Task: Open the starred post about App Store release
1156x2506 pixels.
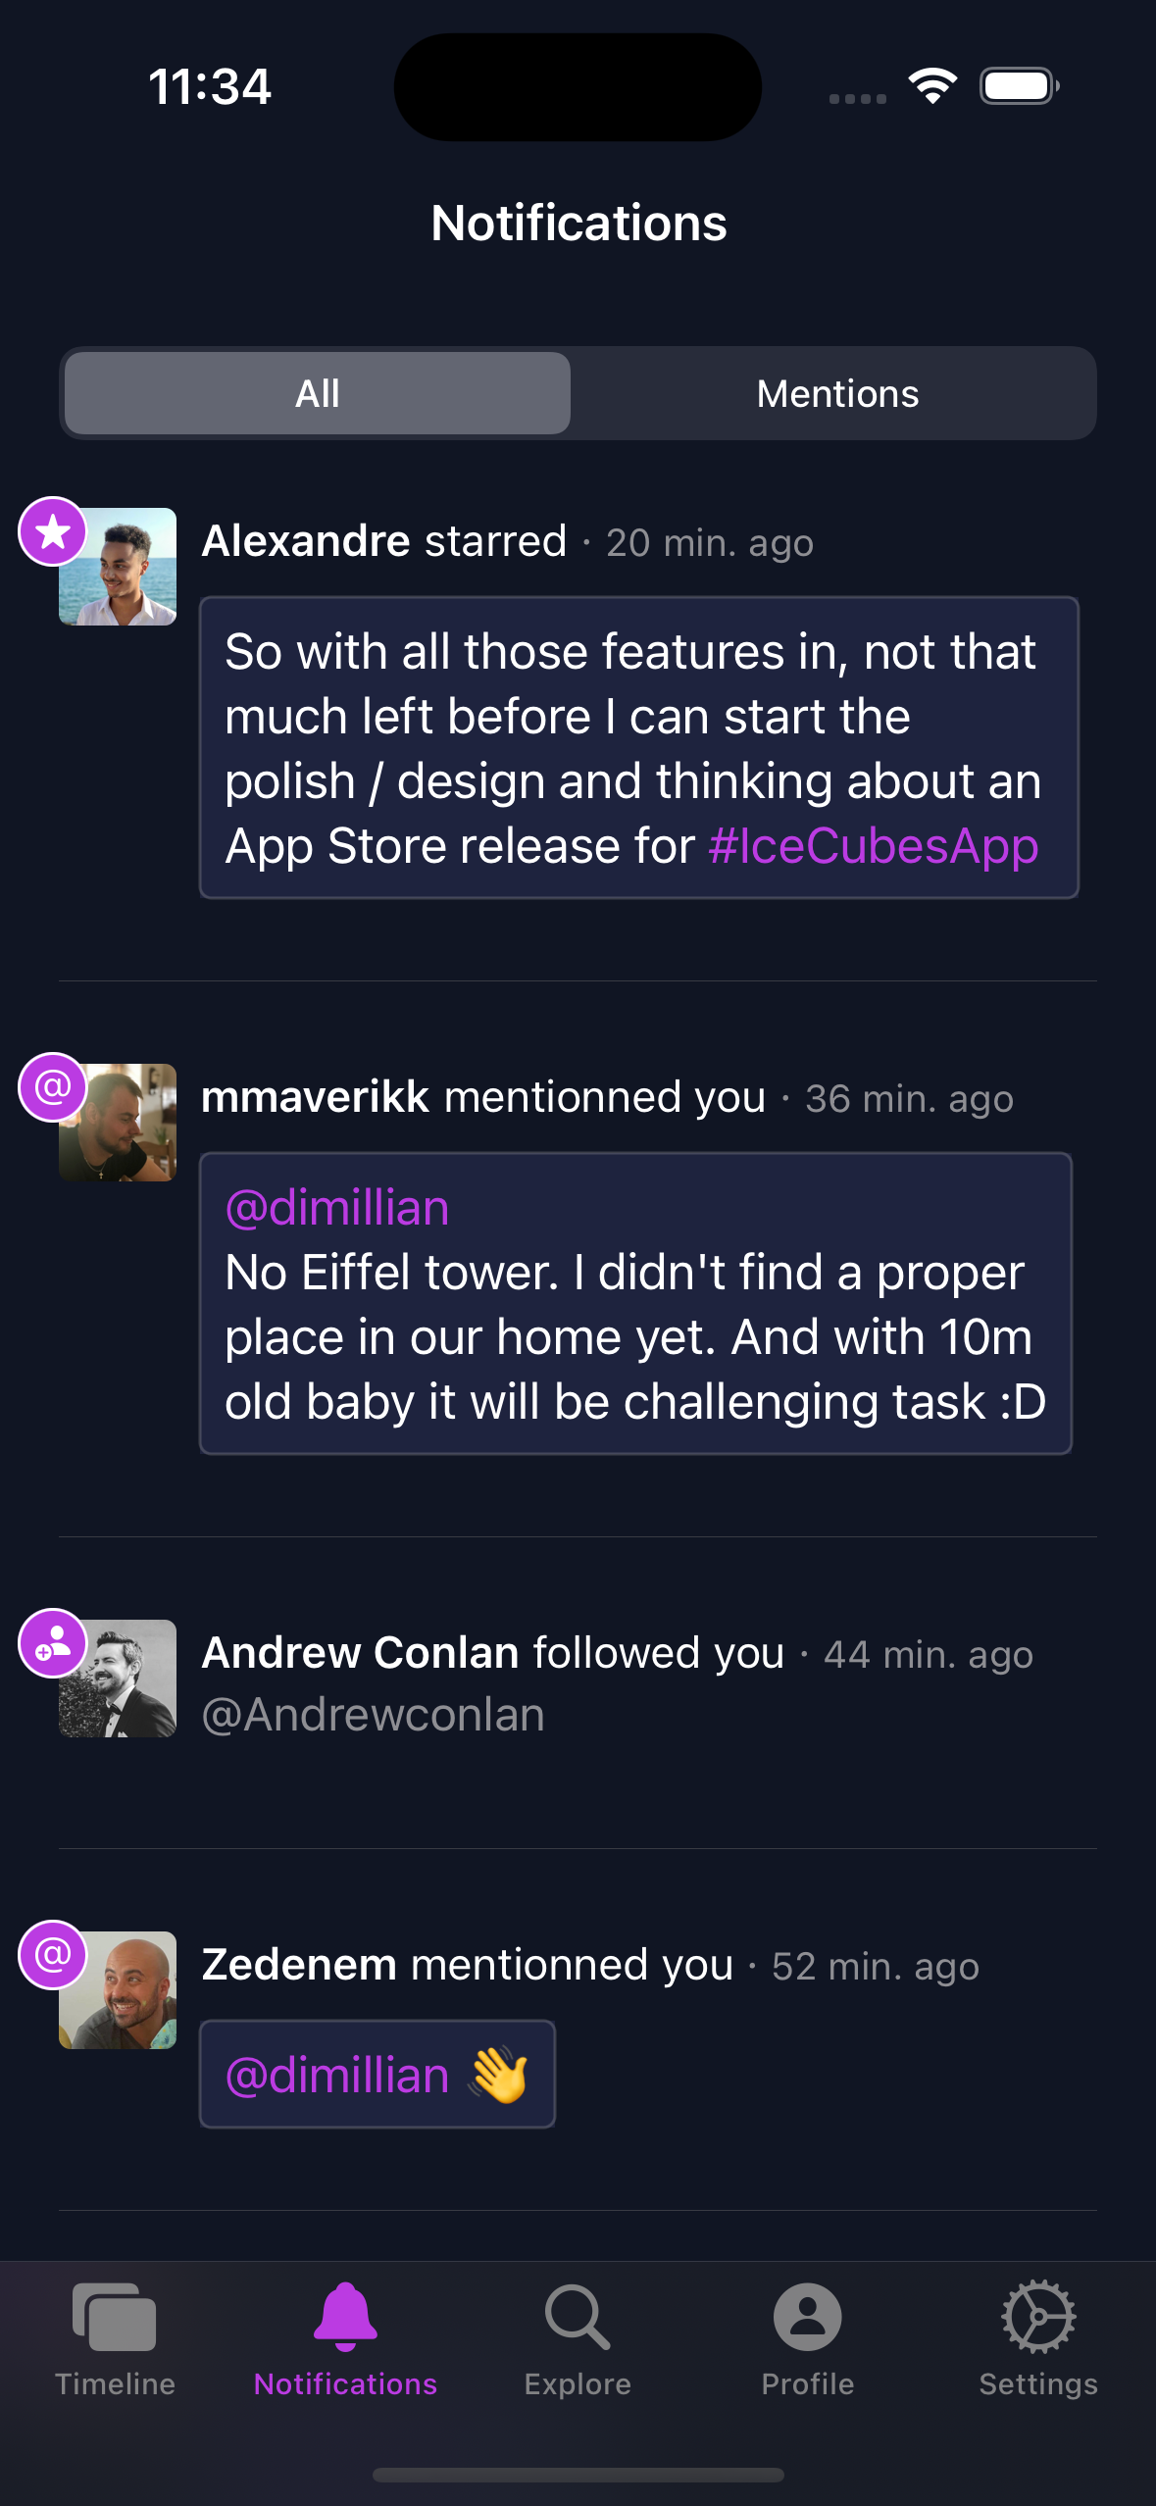Action: coord(639,748)
